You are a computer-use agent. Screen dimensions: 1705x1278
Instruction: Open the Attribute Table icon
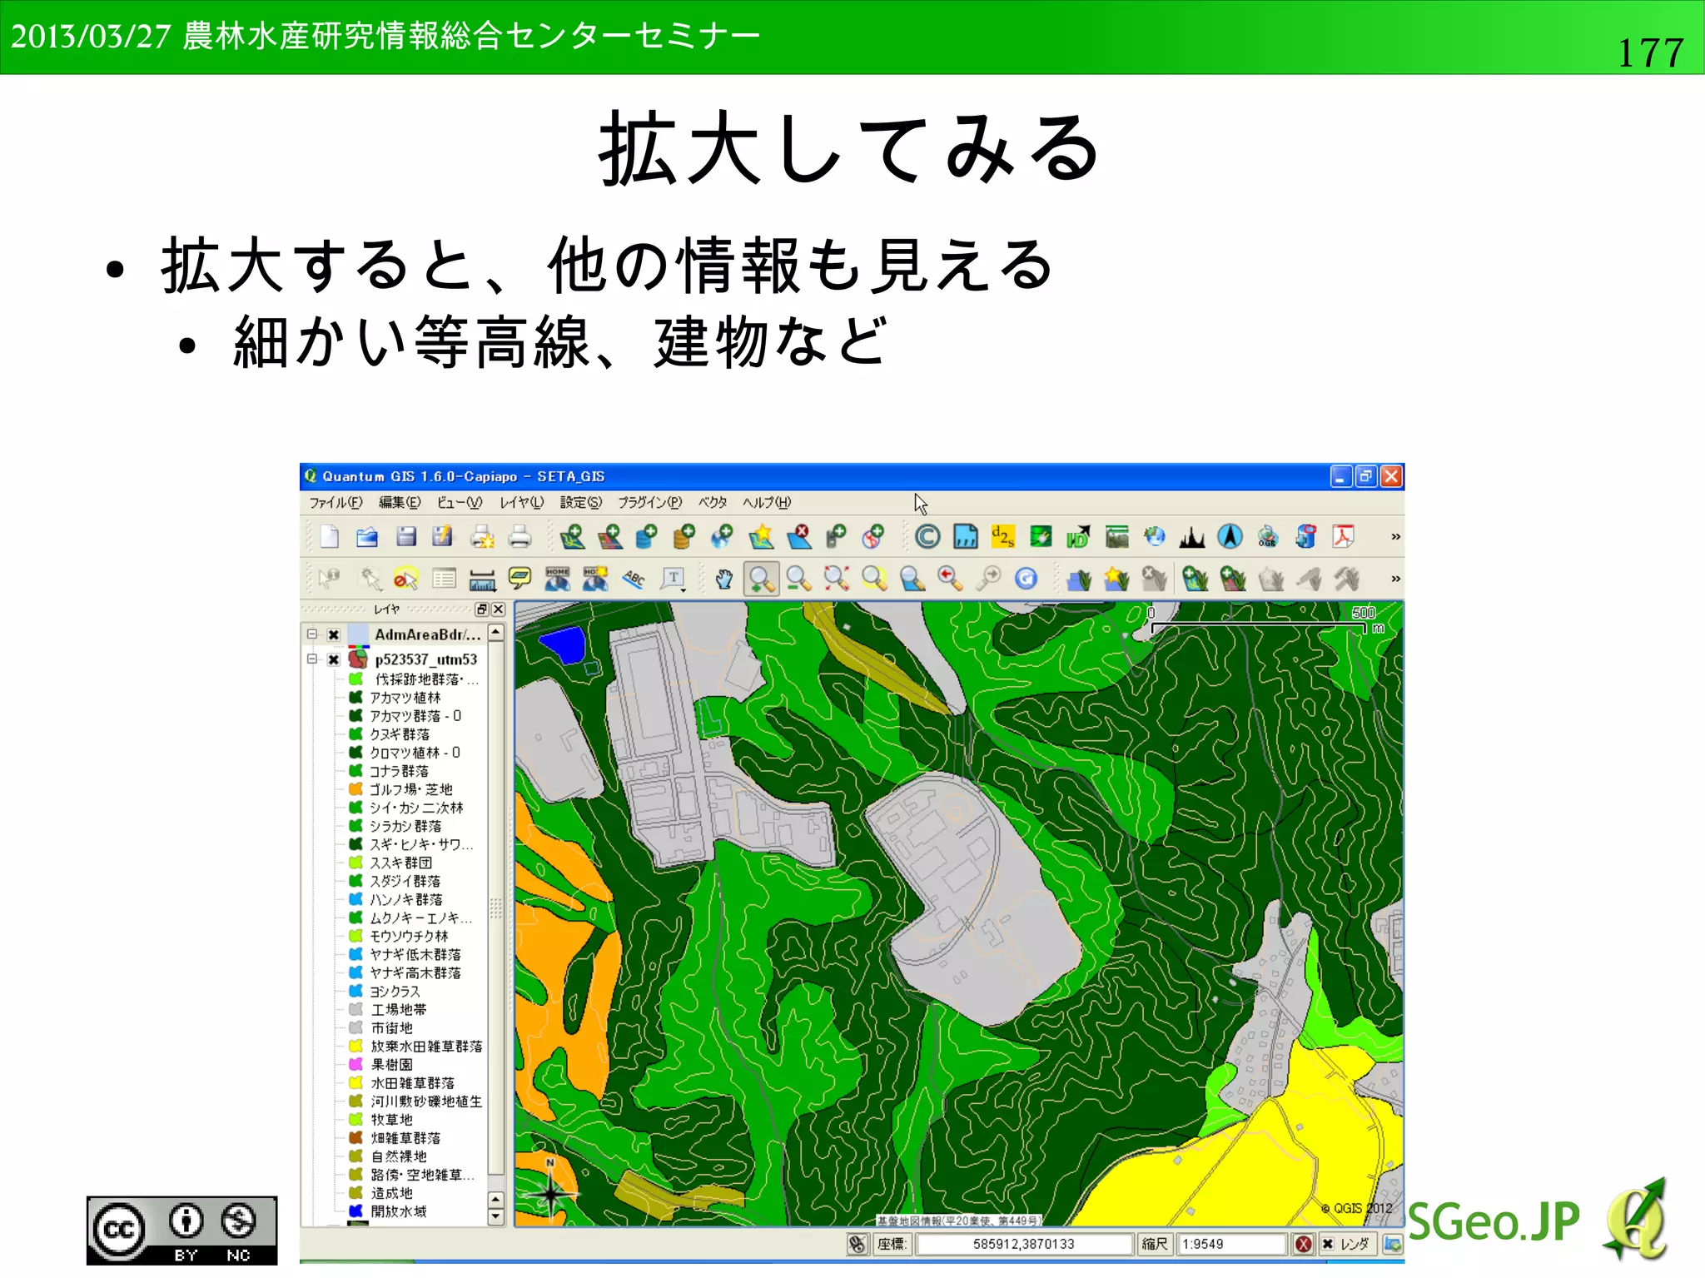444,579
